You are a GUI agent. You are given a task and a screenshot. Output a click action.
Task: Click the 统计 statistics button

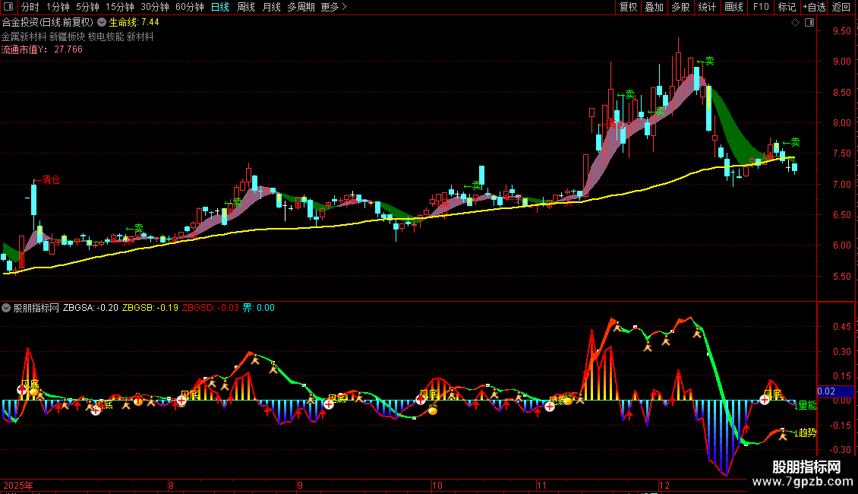pos(707,7)
